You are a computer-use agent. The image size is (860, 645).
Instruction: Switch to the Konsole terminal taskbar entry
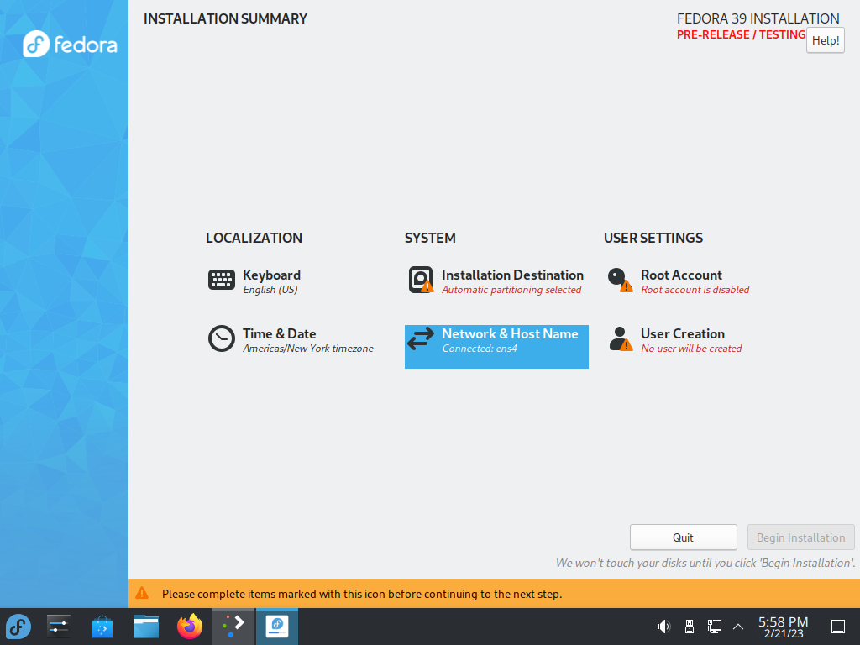tap(233, 627)
